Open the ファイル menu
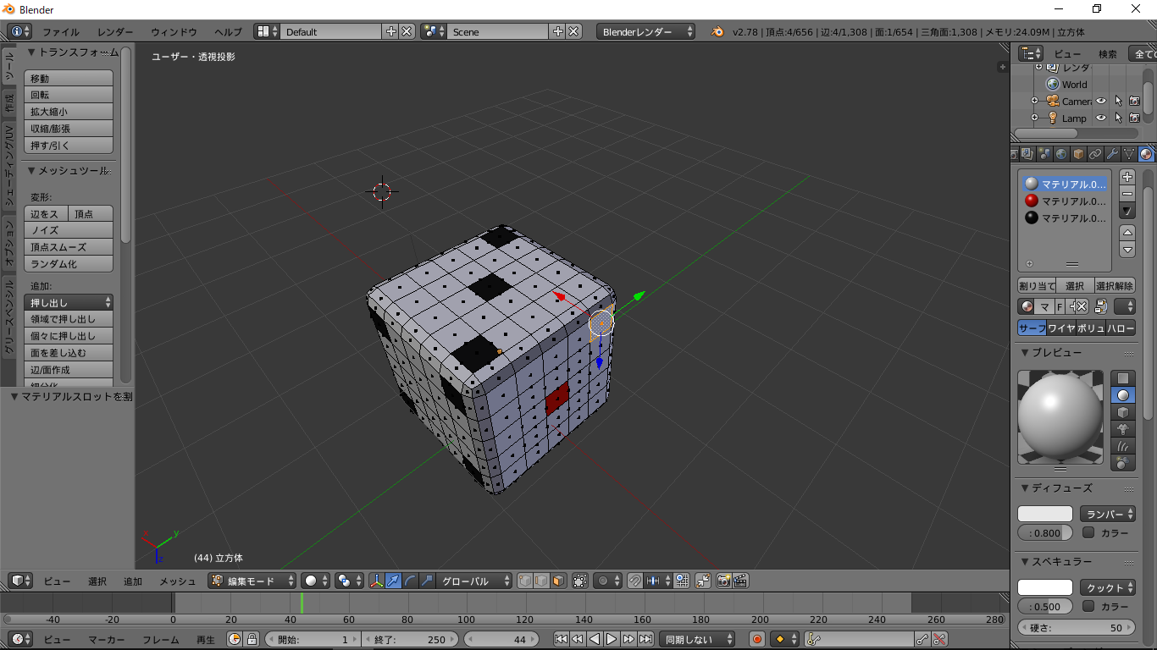The width and height of the screenshot is (1157, 650). click(x=61, y=32)
